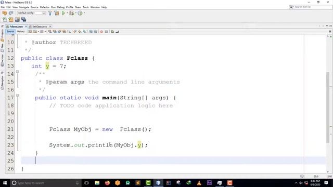Open the Debug Project dropdown arrow

coord(76,13)
